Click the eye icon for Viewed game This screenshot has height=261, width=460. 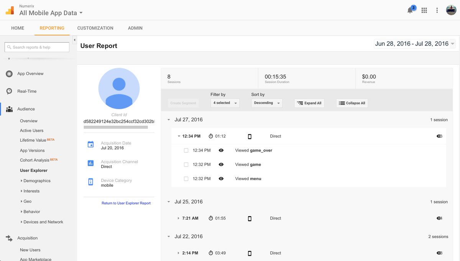click(221, 165)
